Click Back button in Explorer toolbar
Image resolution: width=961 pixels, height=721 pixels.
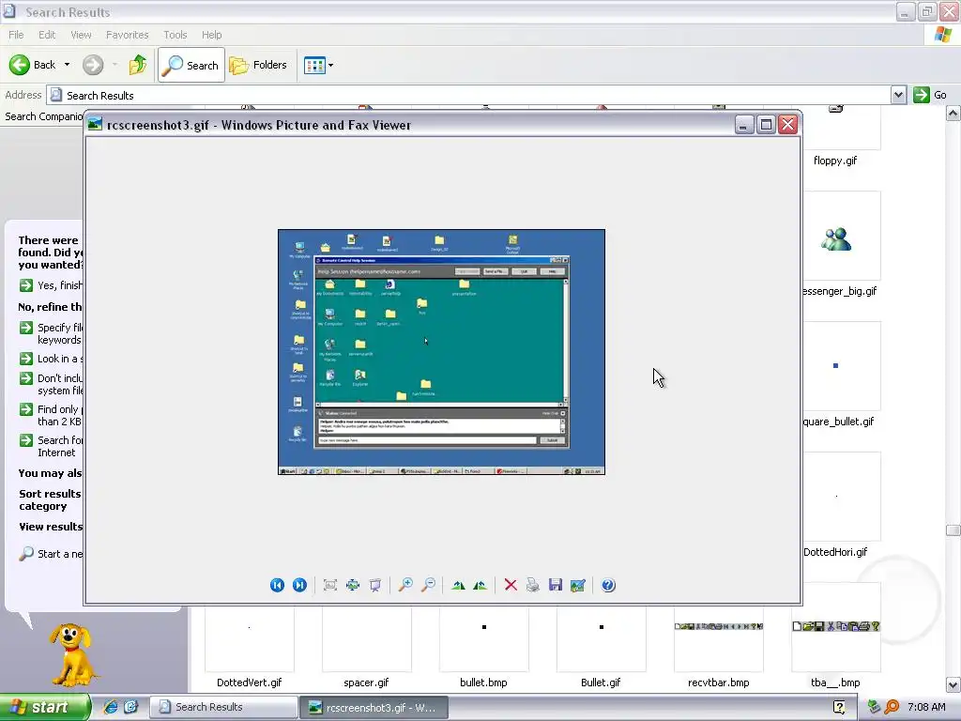pyautogui.click(x=33, y=65)
